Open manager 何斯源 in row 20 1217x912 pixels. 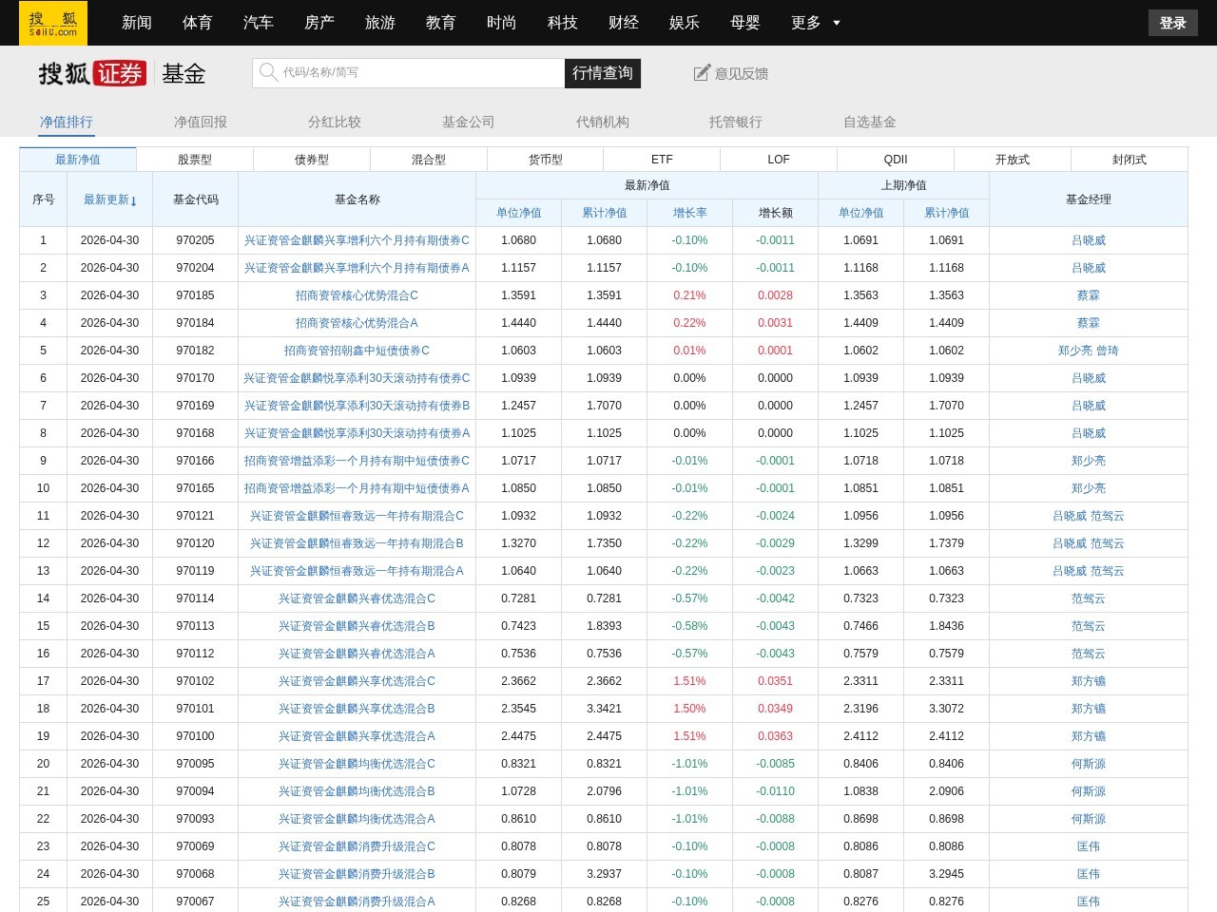1089,764
